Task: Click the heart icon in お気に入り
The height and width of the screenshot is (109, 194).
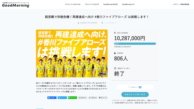Action: point(129,87)
